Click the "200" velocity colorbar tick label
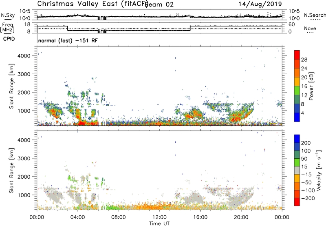 pos(306,143)
